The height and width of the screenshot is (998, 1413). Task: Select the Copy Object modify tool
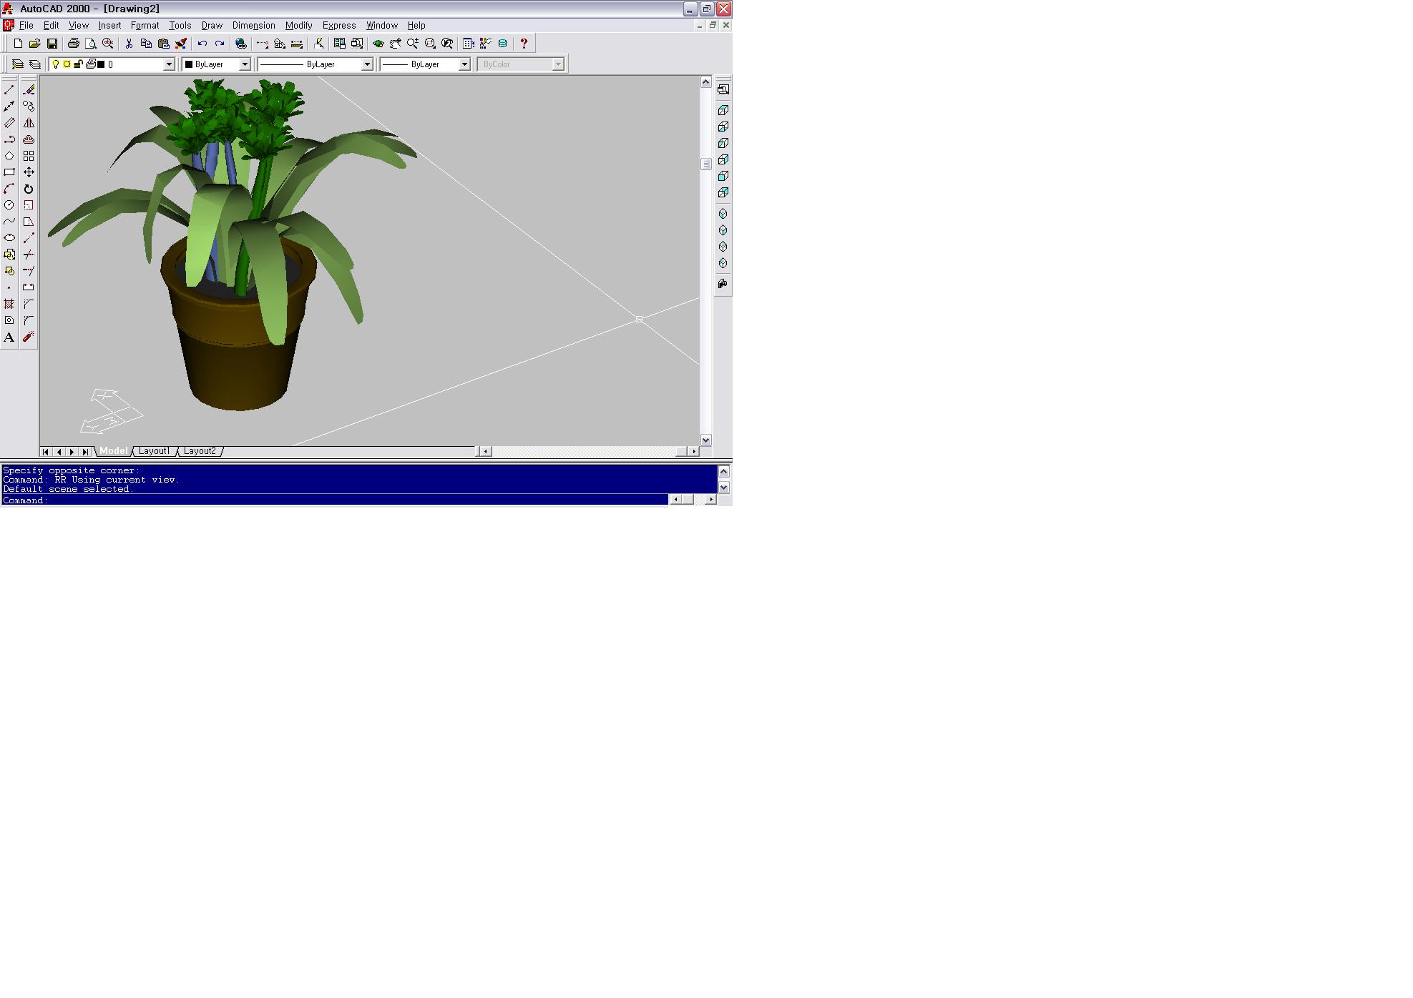click(x=29, y=107)
